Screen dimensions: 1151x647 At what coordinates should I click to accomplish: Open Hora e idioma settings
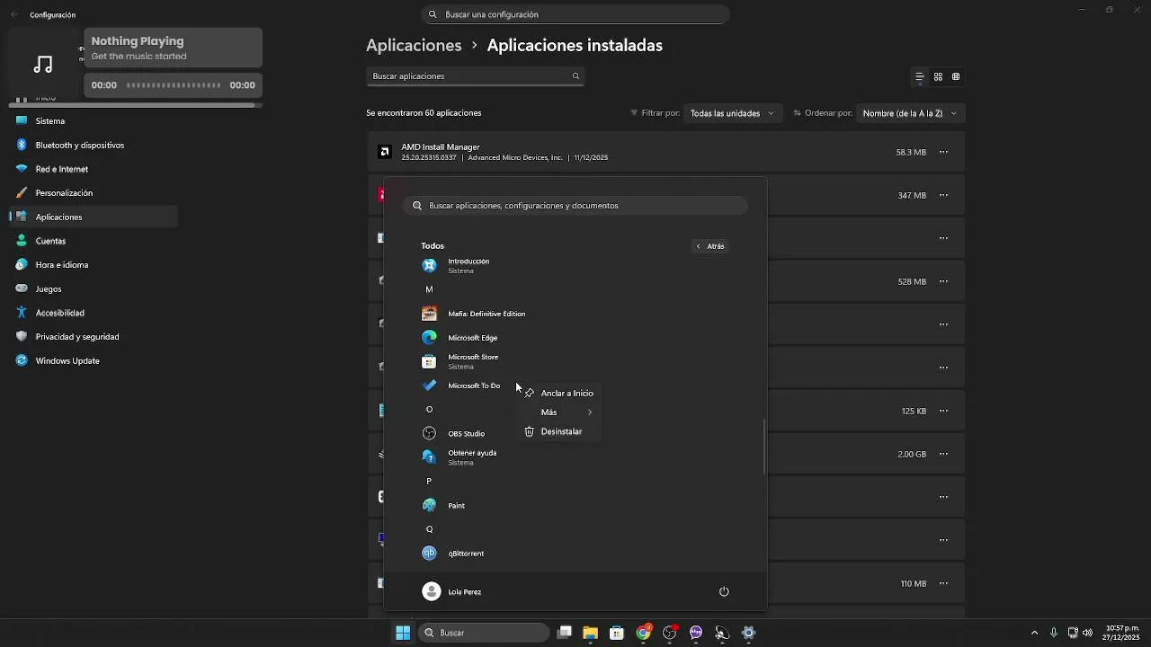(x=94, y=265)
